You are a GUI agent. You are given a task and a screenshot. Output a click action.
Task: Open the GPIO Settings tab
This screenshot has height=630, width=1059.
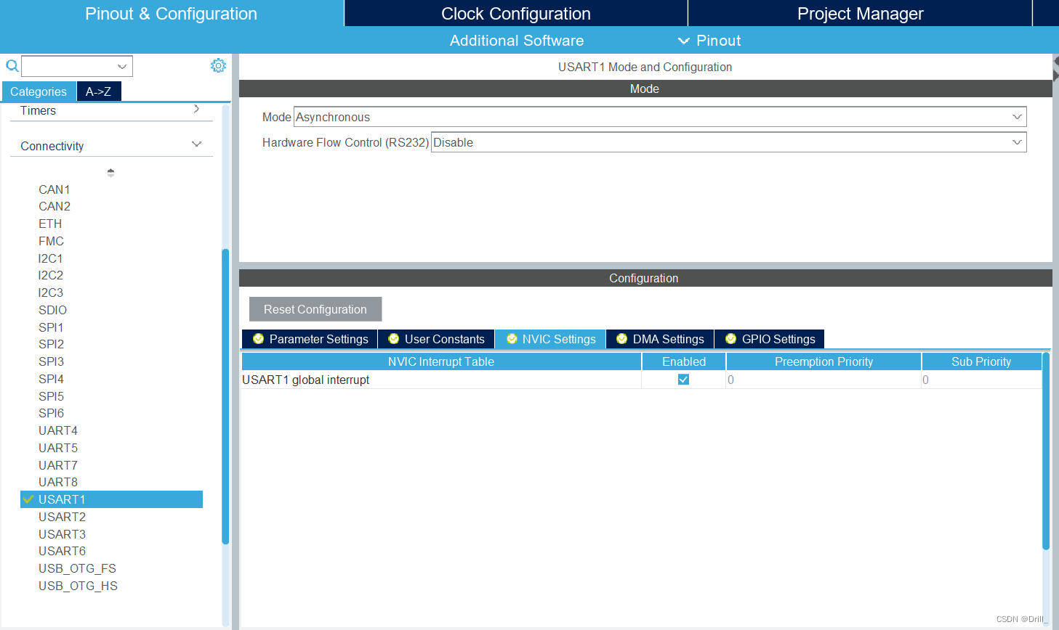(770, 339)
